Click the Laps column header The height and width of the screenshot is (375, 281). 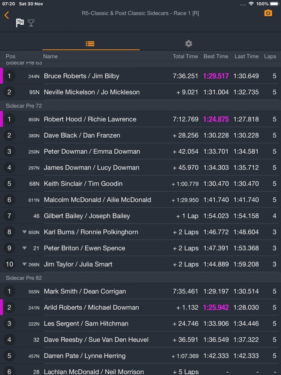(270, 57)
